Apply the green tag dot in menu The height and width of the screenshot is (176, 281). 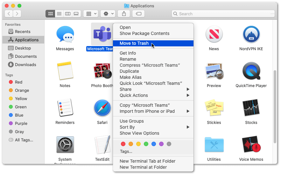pos(146,144)
